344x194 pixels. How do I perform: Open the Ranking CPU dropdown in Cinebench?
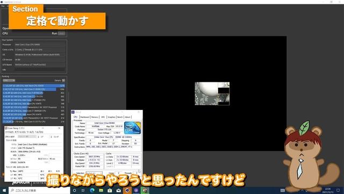9,80
